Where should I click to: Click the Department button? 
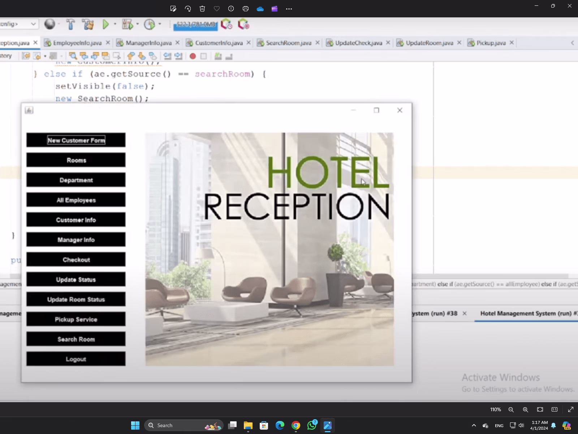(76, 180)
